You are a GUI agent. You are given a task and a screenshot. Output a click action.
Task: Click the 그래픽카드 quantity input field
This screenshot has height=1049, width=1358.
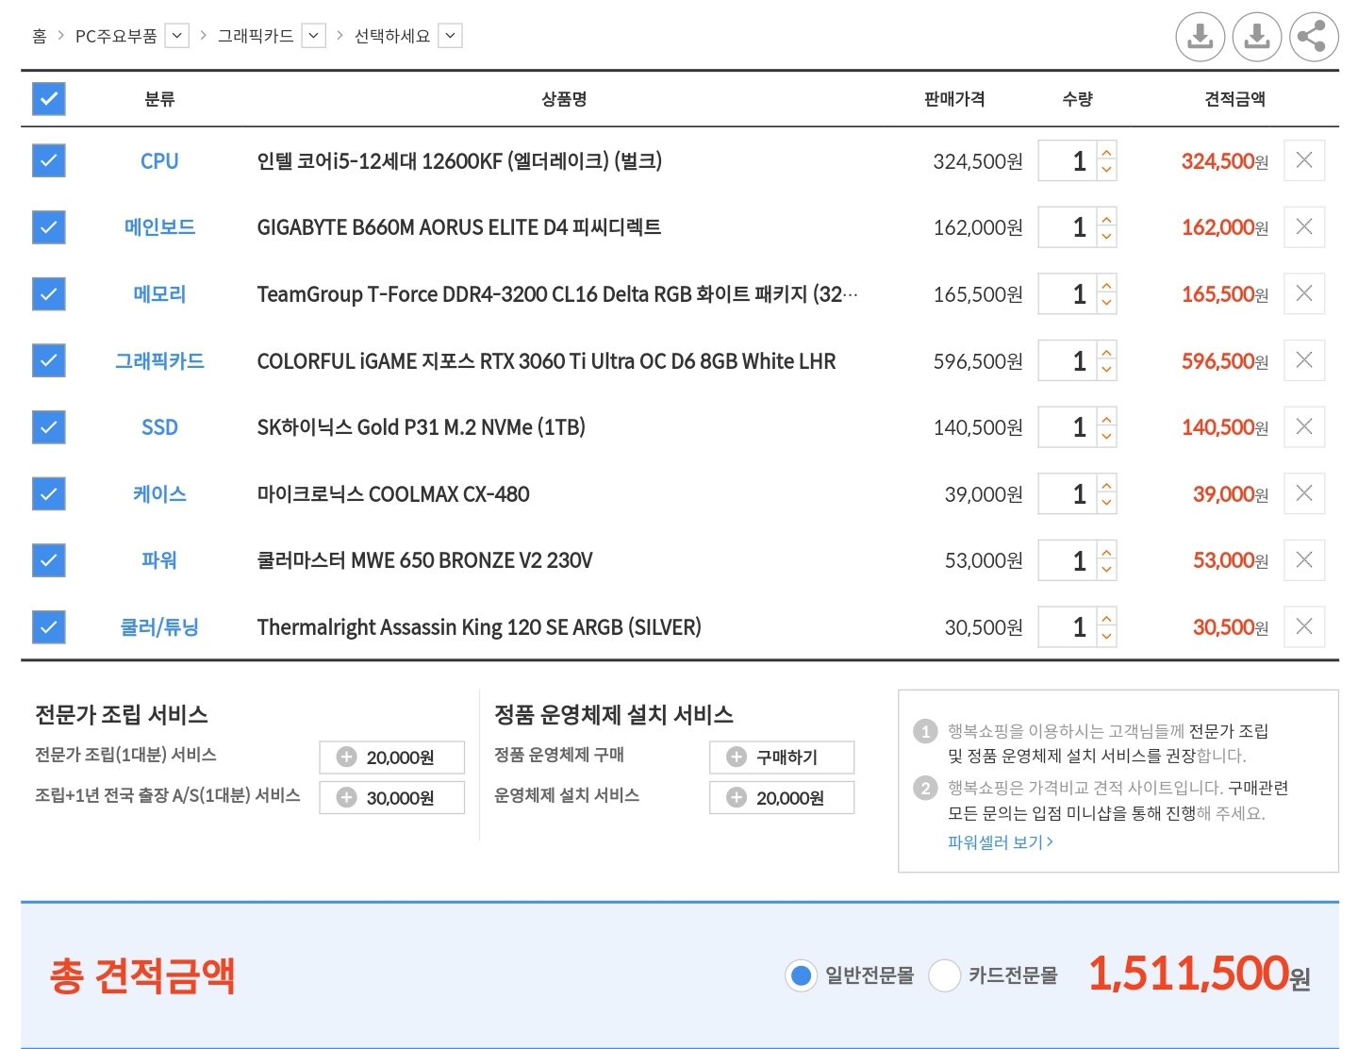(1068, 360)
